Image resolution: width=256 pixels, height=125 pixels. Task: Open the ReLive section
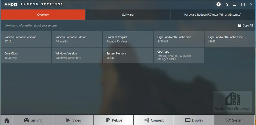tap(114, 120)
